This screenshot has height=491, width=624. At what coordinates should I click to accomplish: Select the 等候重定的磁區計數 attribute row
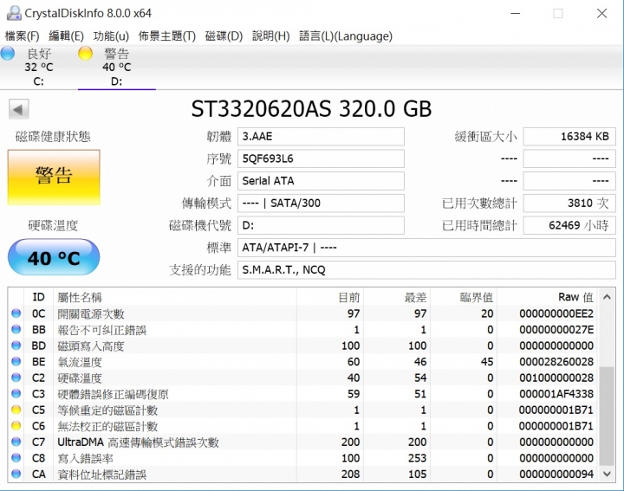point(302,410)
